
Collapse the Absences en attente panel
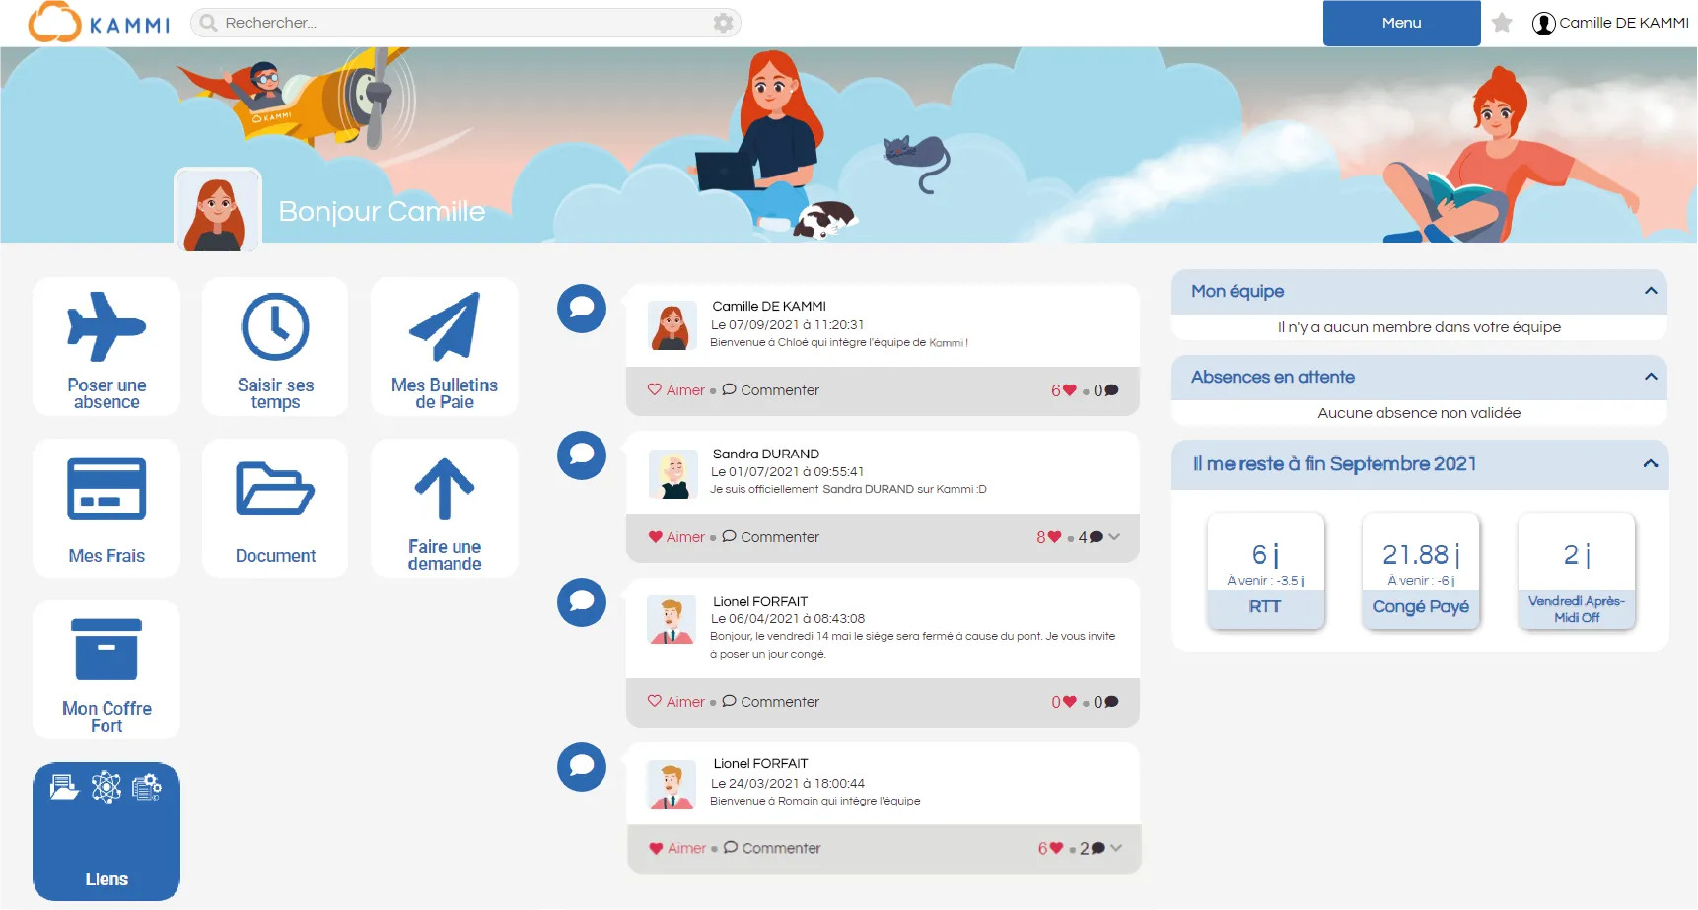click(x=1650, y=377)
